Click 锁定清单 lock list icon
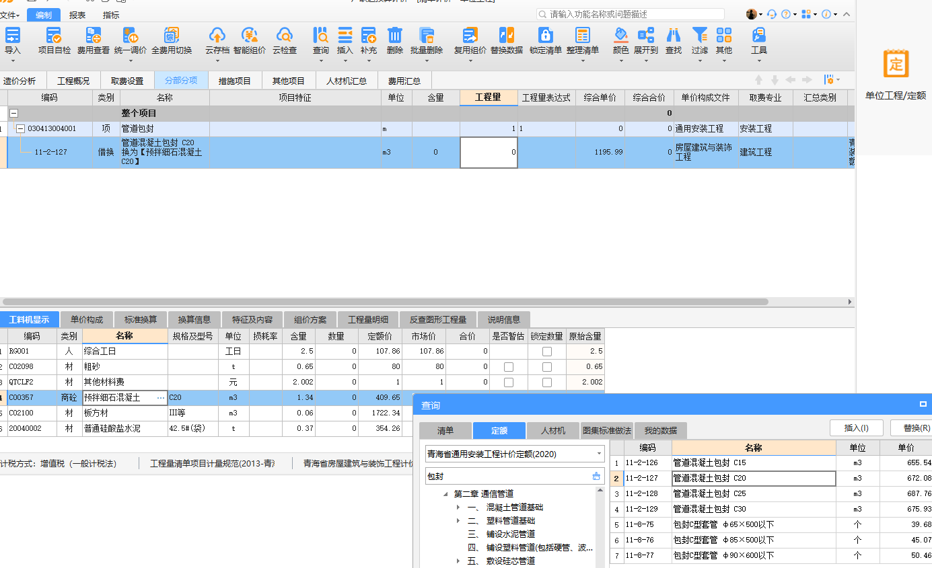This screenshot has height=568, width=932. [x=545, y=35]
